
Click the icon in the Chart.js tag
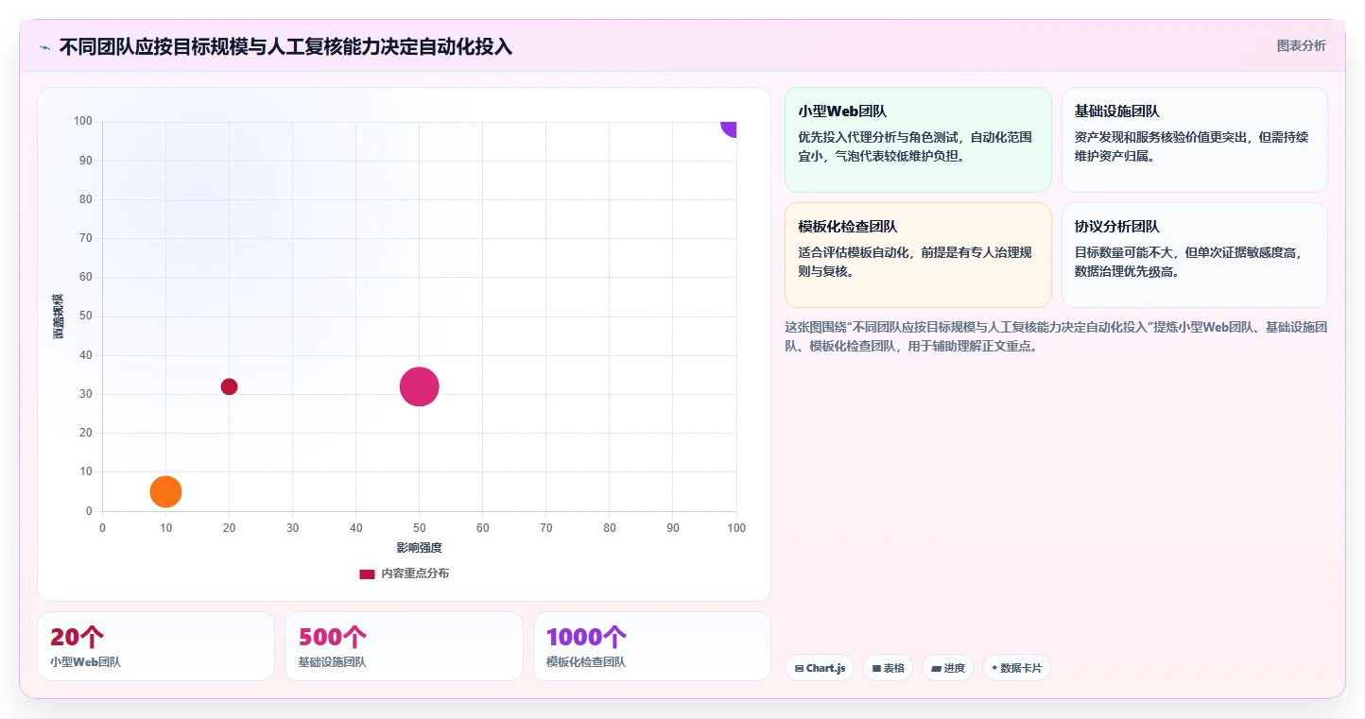click(x=799, y=668)
